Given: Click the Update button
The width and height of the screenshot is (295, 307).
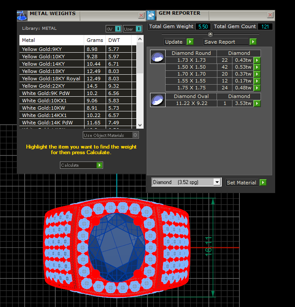Looking at the screenshot, I should tap(179, 42).
